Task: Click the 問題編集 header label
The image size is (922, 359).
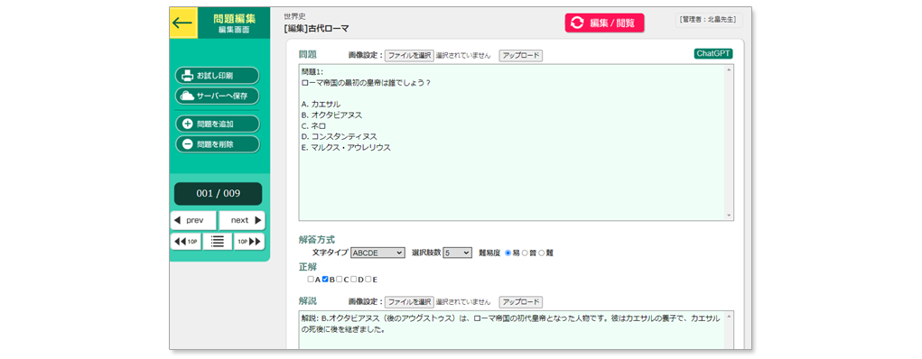Action: coord(234,19)
